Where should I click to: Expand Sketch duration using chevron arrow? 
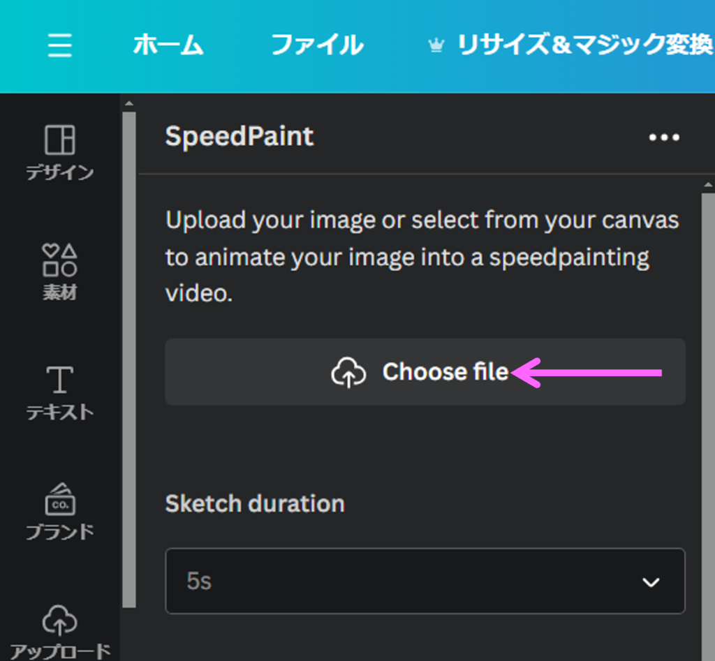pyautogui.click(x=651, y=582)
